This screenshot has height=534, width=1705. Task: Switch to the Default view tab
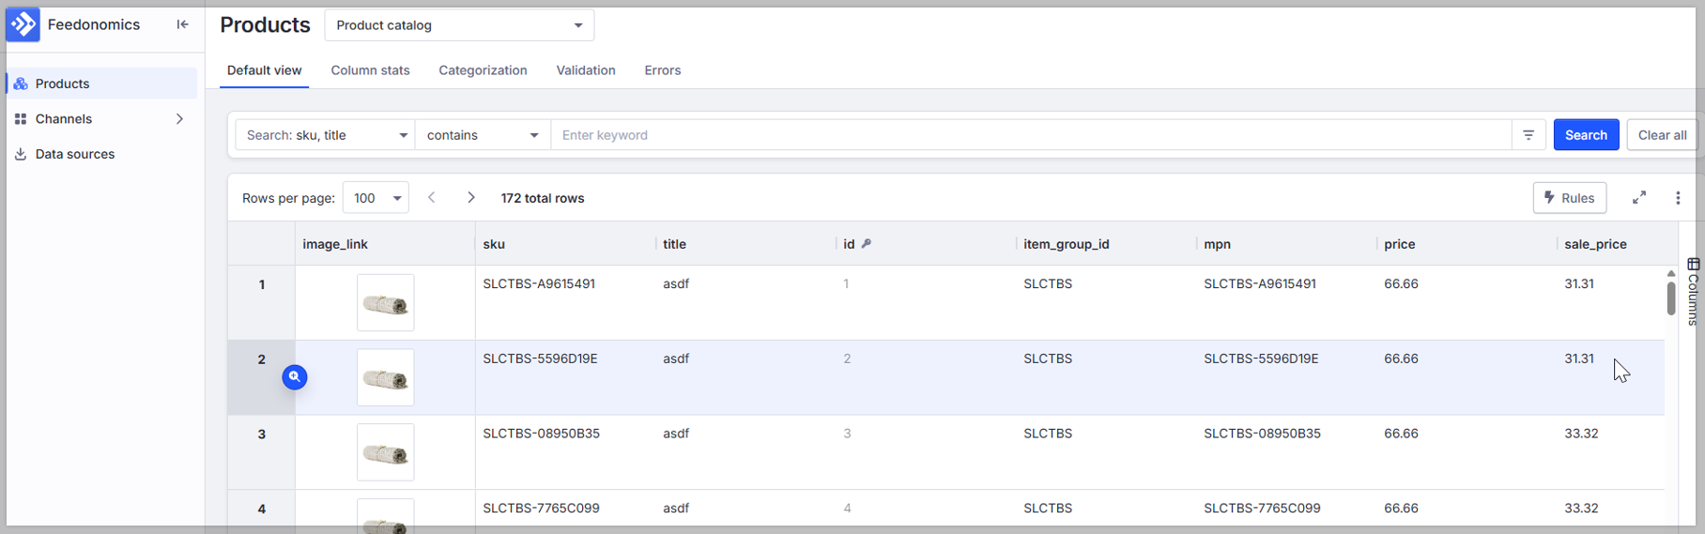[264, 70]
